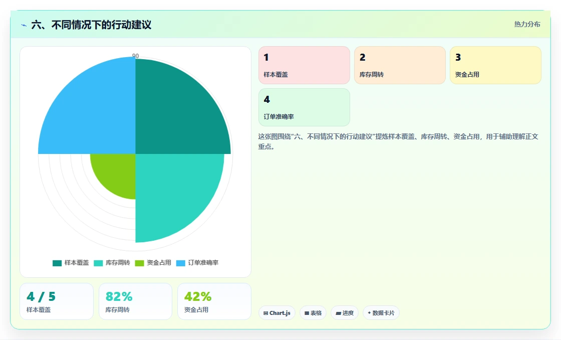Toggle 订单准确率 legend item in chart
This screenshot has height=340, width=561.
pyautogui.click(x=197, y=263)
